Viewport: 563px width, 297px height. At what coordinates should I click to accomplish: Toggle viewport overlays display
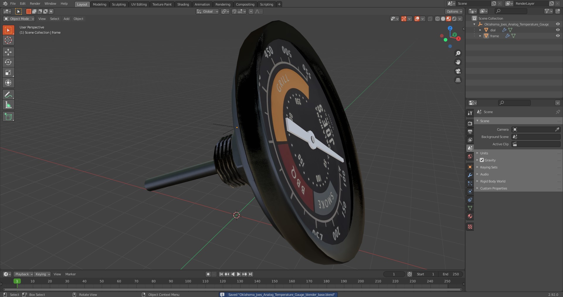click(417, 19)
